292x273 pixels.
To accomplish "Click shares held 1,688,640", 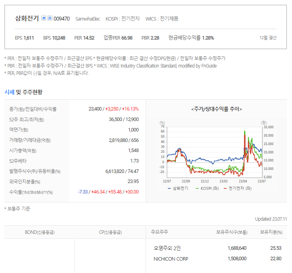I will (x=237, y=248).
